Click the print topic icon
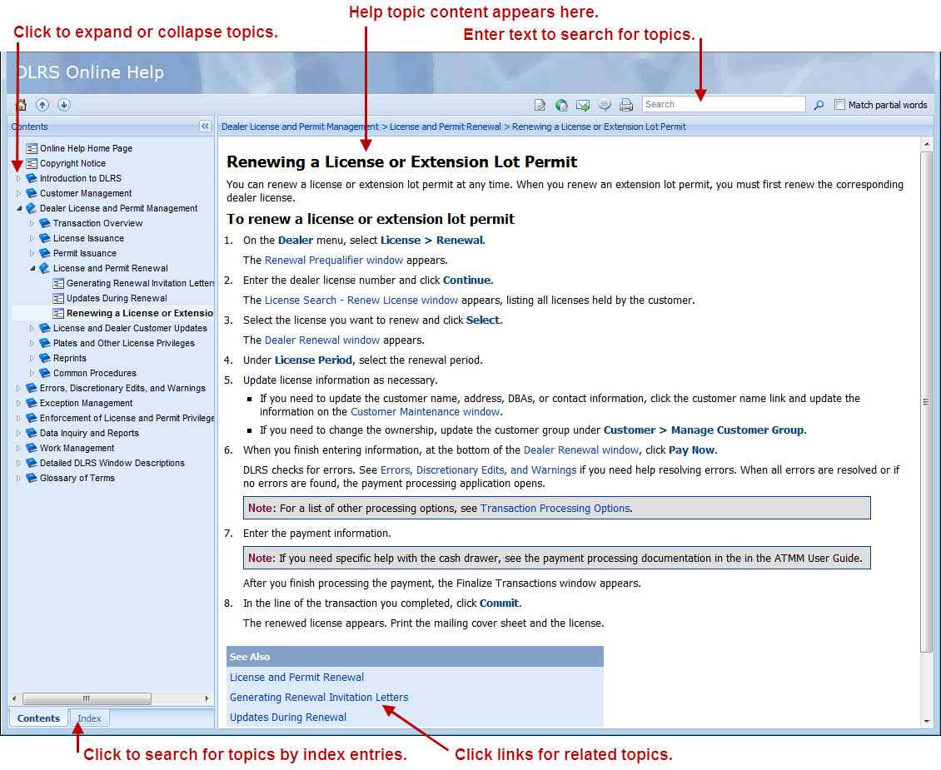The width and height of the screenshot is (941, 770). (626, 105)
